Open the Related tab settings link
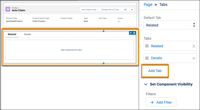200x110 pixels. pos(157,46)
